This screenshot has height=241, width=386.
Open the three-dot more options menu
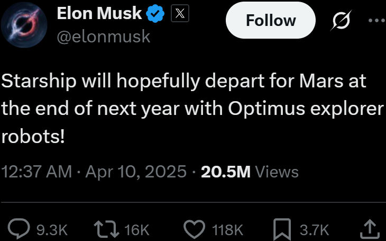(x=376, y=21)
